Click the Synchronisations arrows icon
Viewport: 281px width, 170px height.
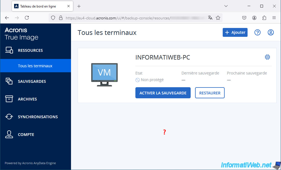click(9, 117)
